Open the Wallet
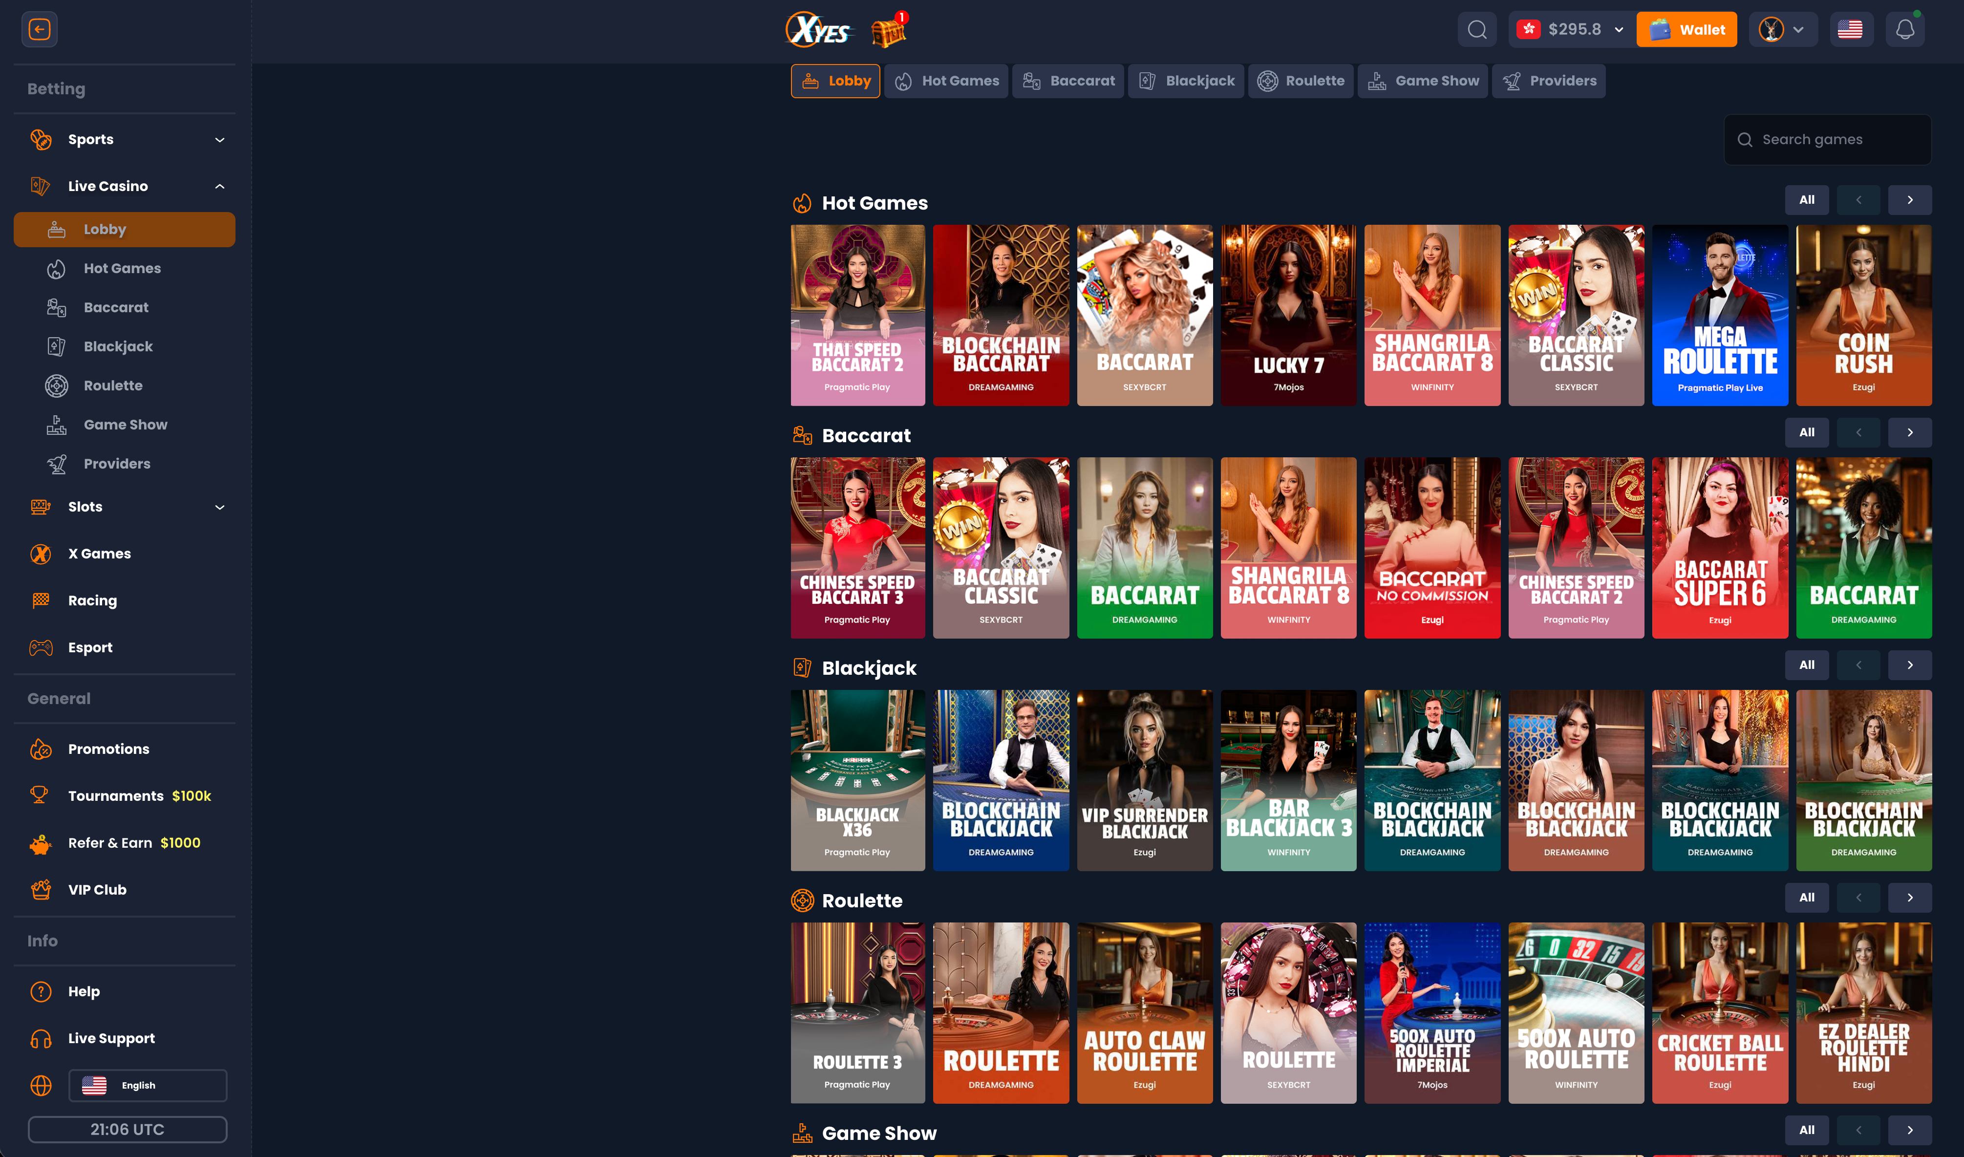The width and height of the screenshot is (1964, 1157). pos(1686,29)
